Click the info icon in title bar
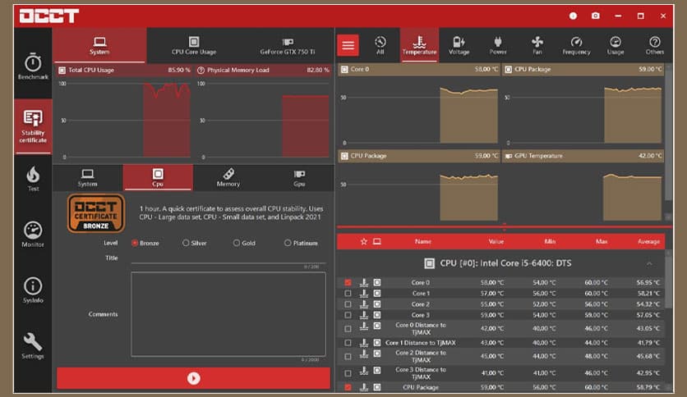The height and width of the screenshot is (397, 687). click(x=573, y=16)
